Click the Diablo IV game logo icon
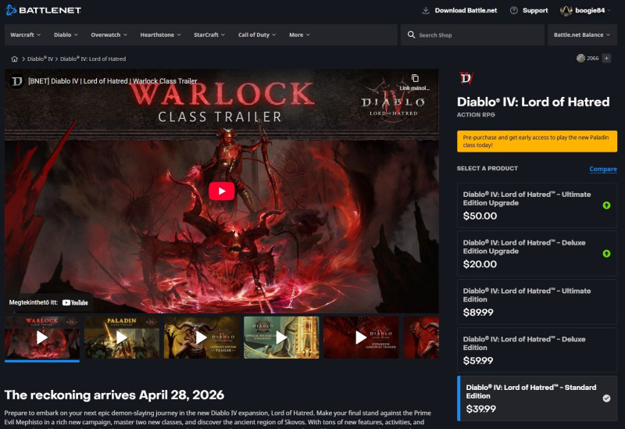The width and height of the screenshot is (625, 429). pyautogui.click(x=466, y=78)
